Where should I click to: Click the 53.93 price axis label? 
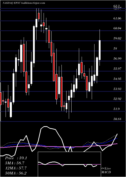tap(117, 89)
